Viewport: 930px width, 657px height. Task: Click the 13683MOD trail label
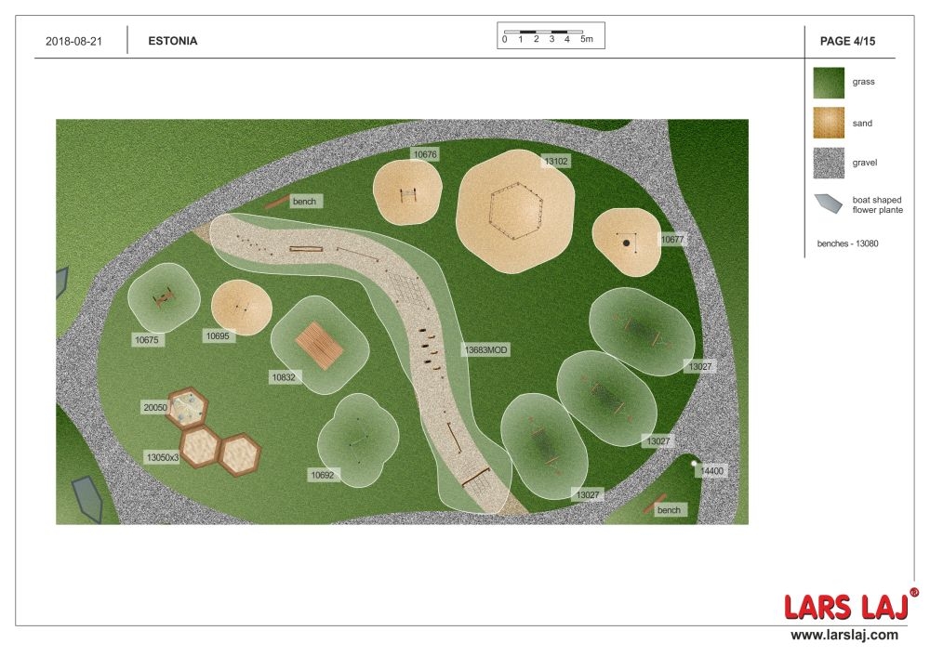485,350
